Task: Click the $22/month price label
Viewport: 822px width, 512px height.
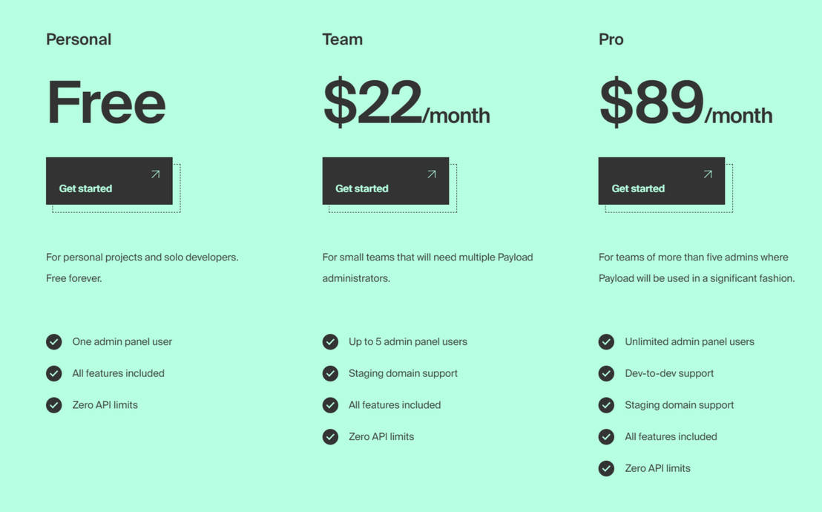Action: (x=407, y=102)
